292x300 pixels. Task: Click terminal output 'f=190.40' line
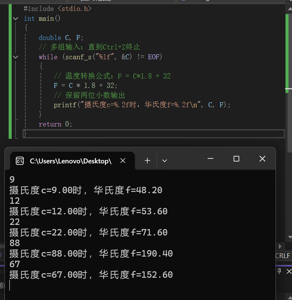(x=91, y=254)
